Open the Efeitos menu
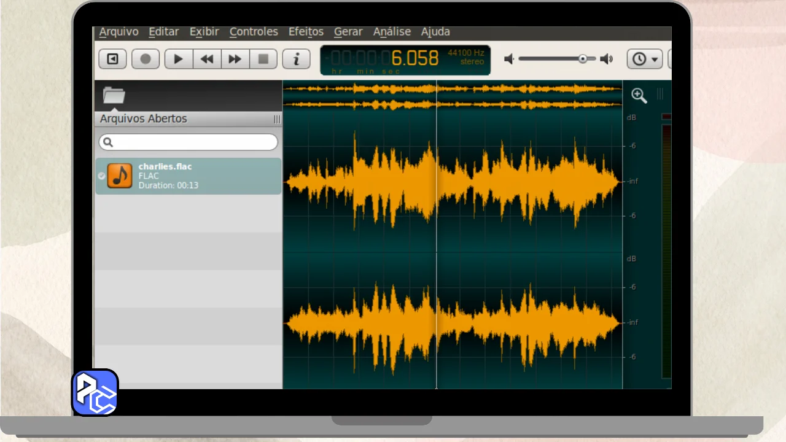 [x=306, y=32]
